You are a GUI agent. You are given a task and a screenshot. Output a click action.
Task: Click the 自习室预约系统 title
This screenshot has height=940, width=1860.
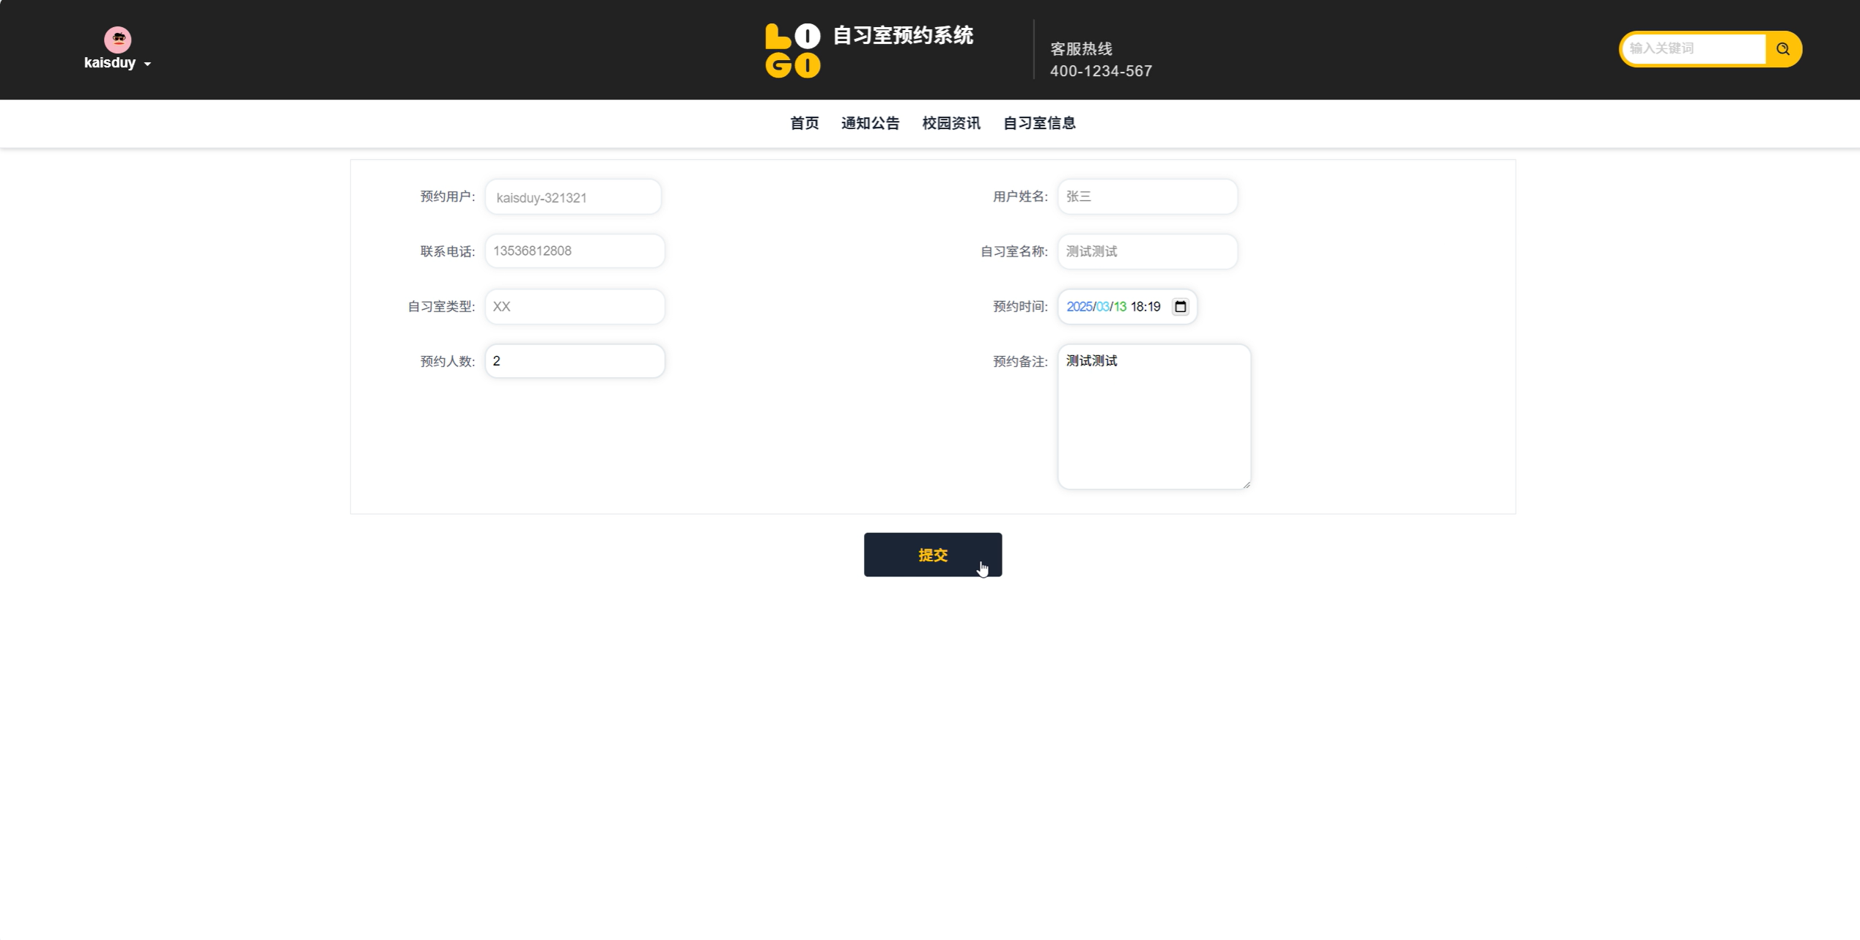tap(903, 35)
